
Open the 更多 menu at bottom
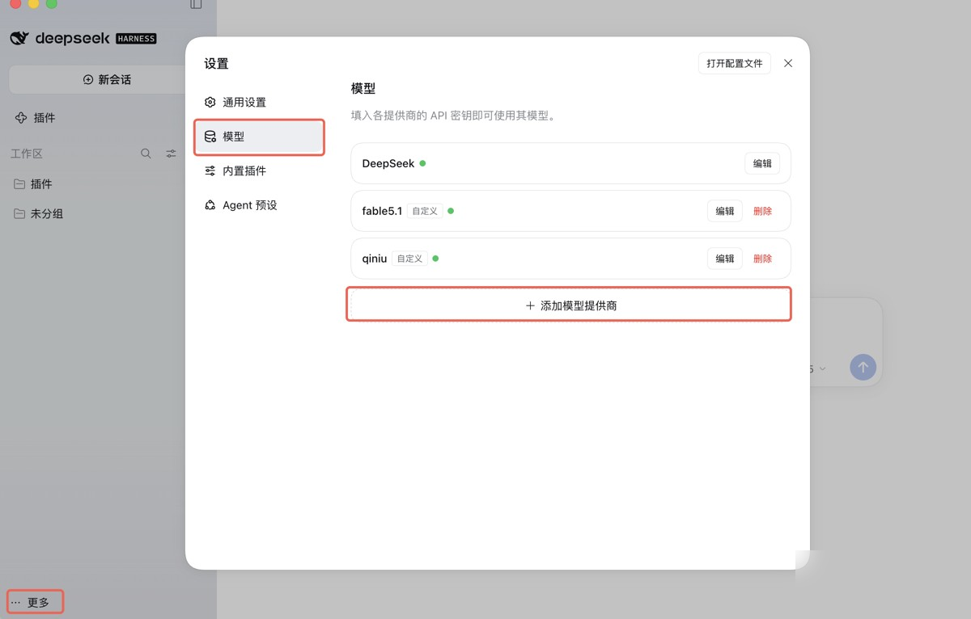coord(36,602)
